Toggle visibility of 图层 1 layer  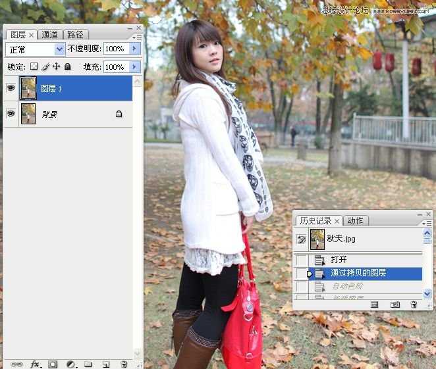point(11,88)
